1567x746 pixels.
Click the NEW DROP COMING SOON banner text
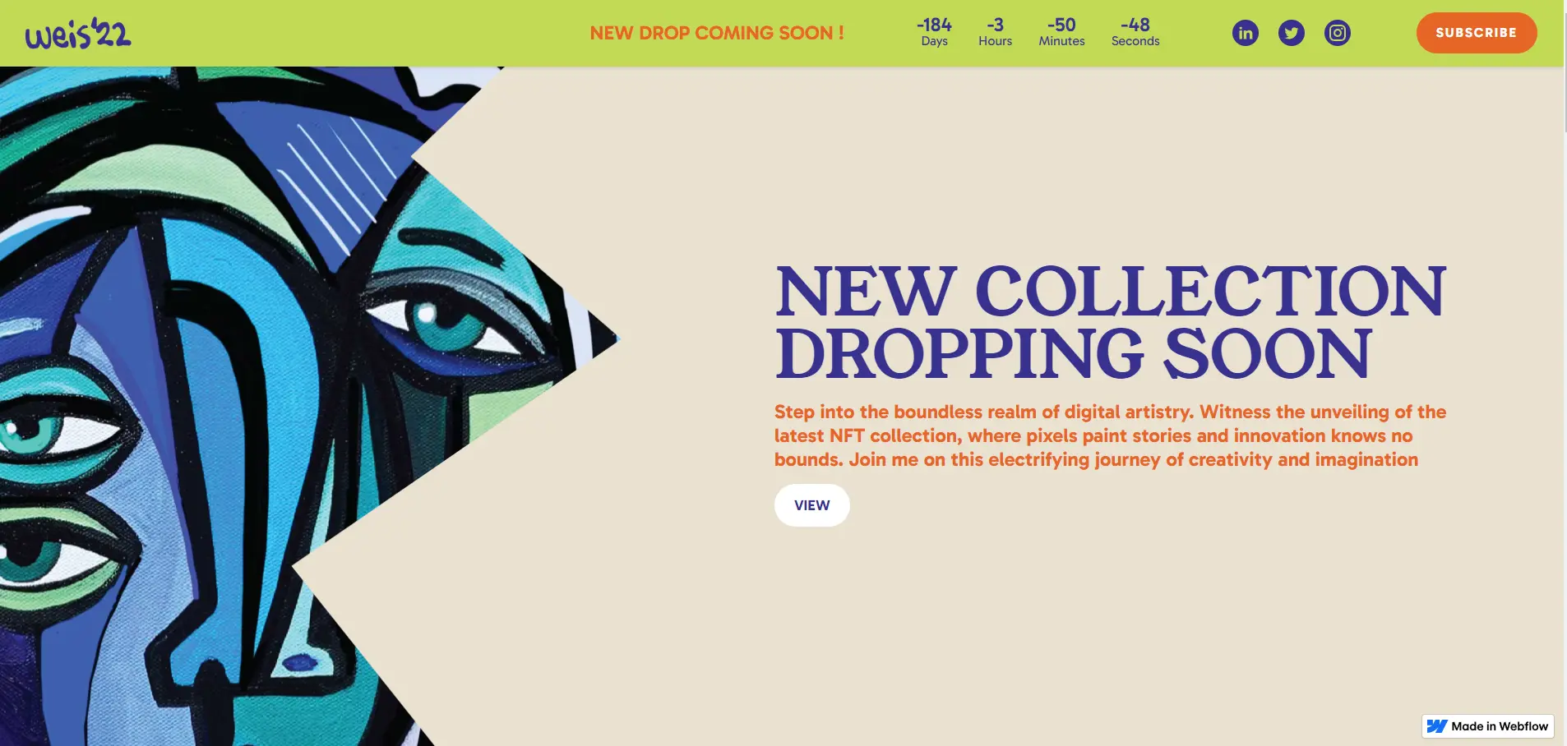[x=717, y=33]
